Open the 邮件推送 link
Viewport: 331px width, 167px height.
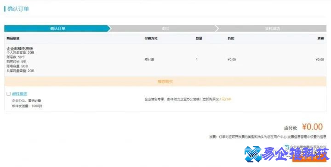click(20, 94)
